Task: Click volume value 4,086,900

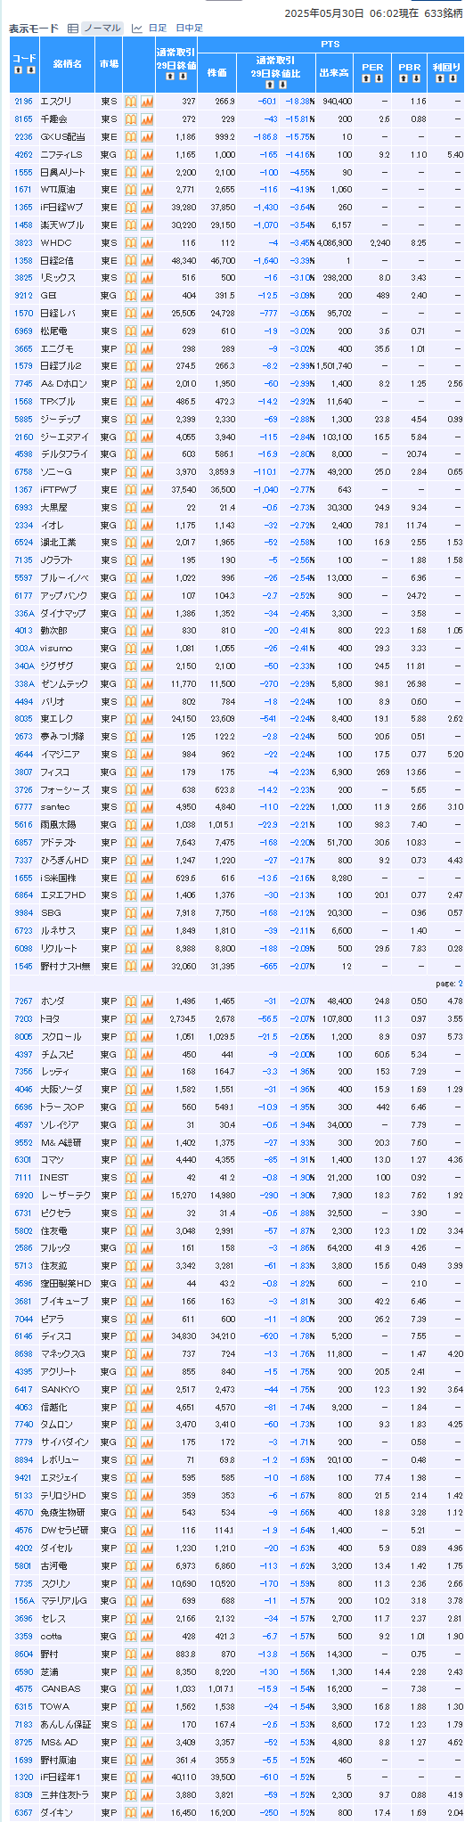Action: pyautogui.click(x=334, y=242)
